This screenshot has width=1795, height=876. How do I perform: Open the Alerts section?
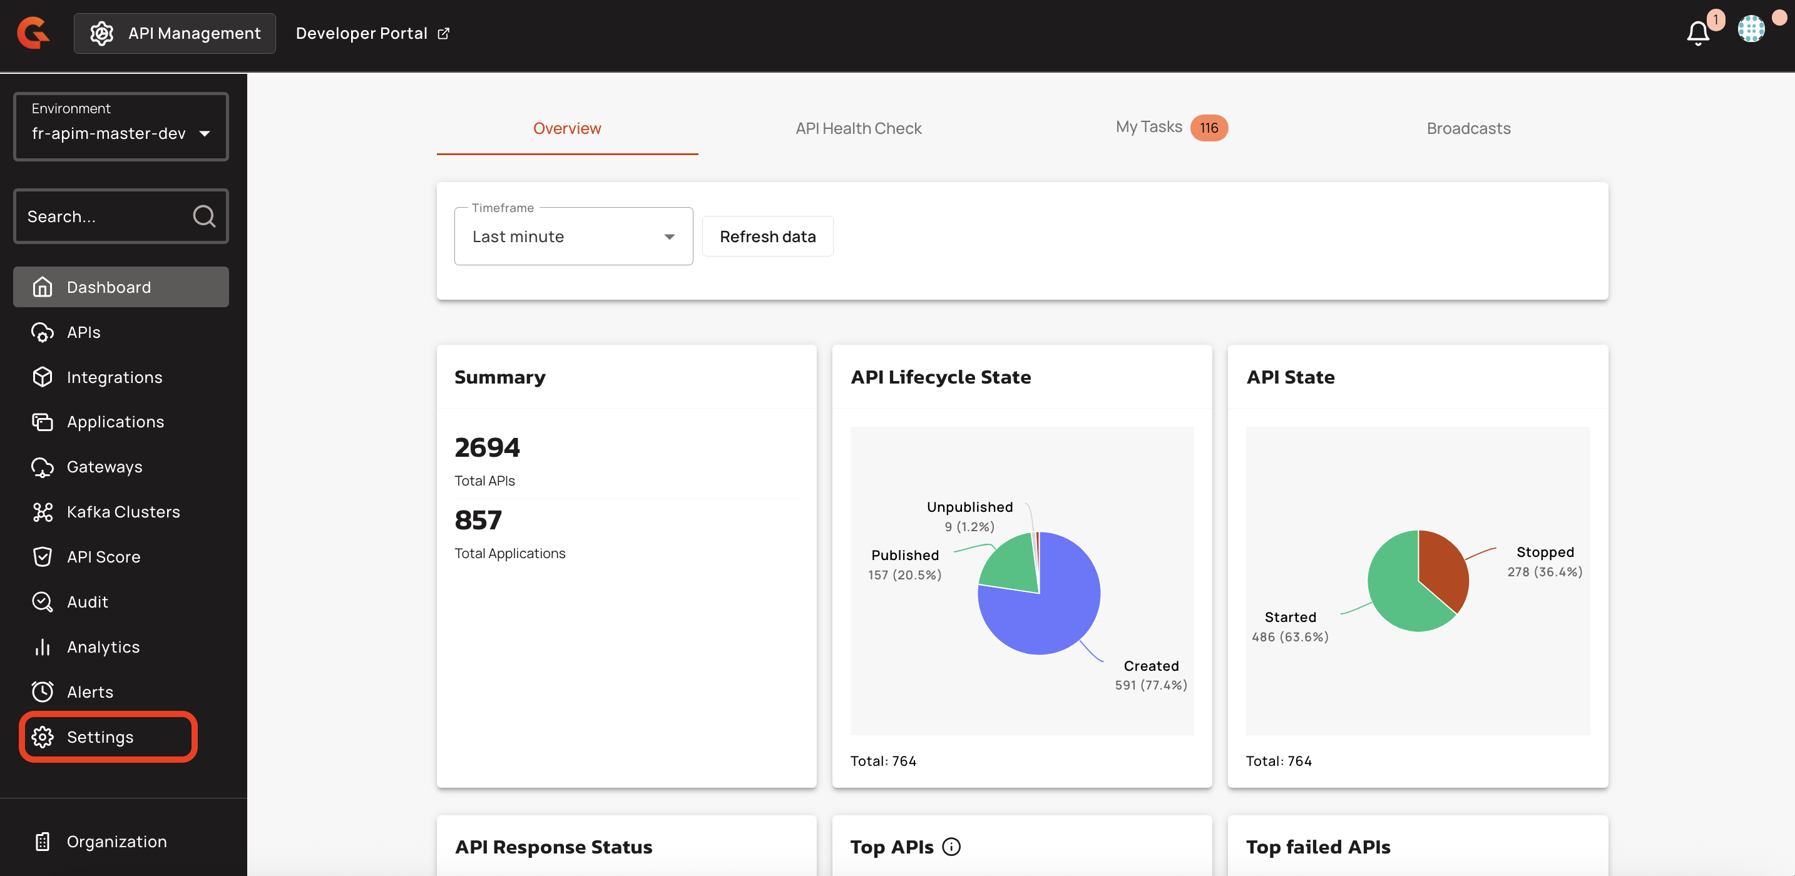(x=89, y=691)
